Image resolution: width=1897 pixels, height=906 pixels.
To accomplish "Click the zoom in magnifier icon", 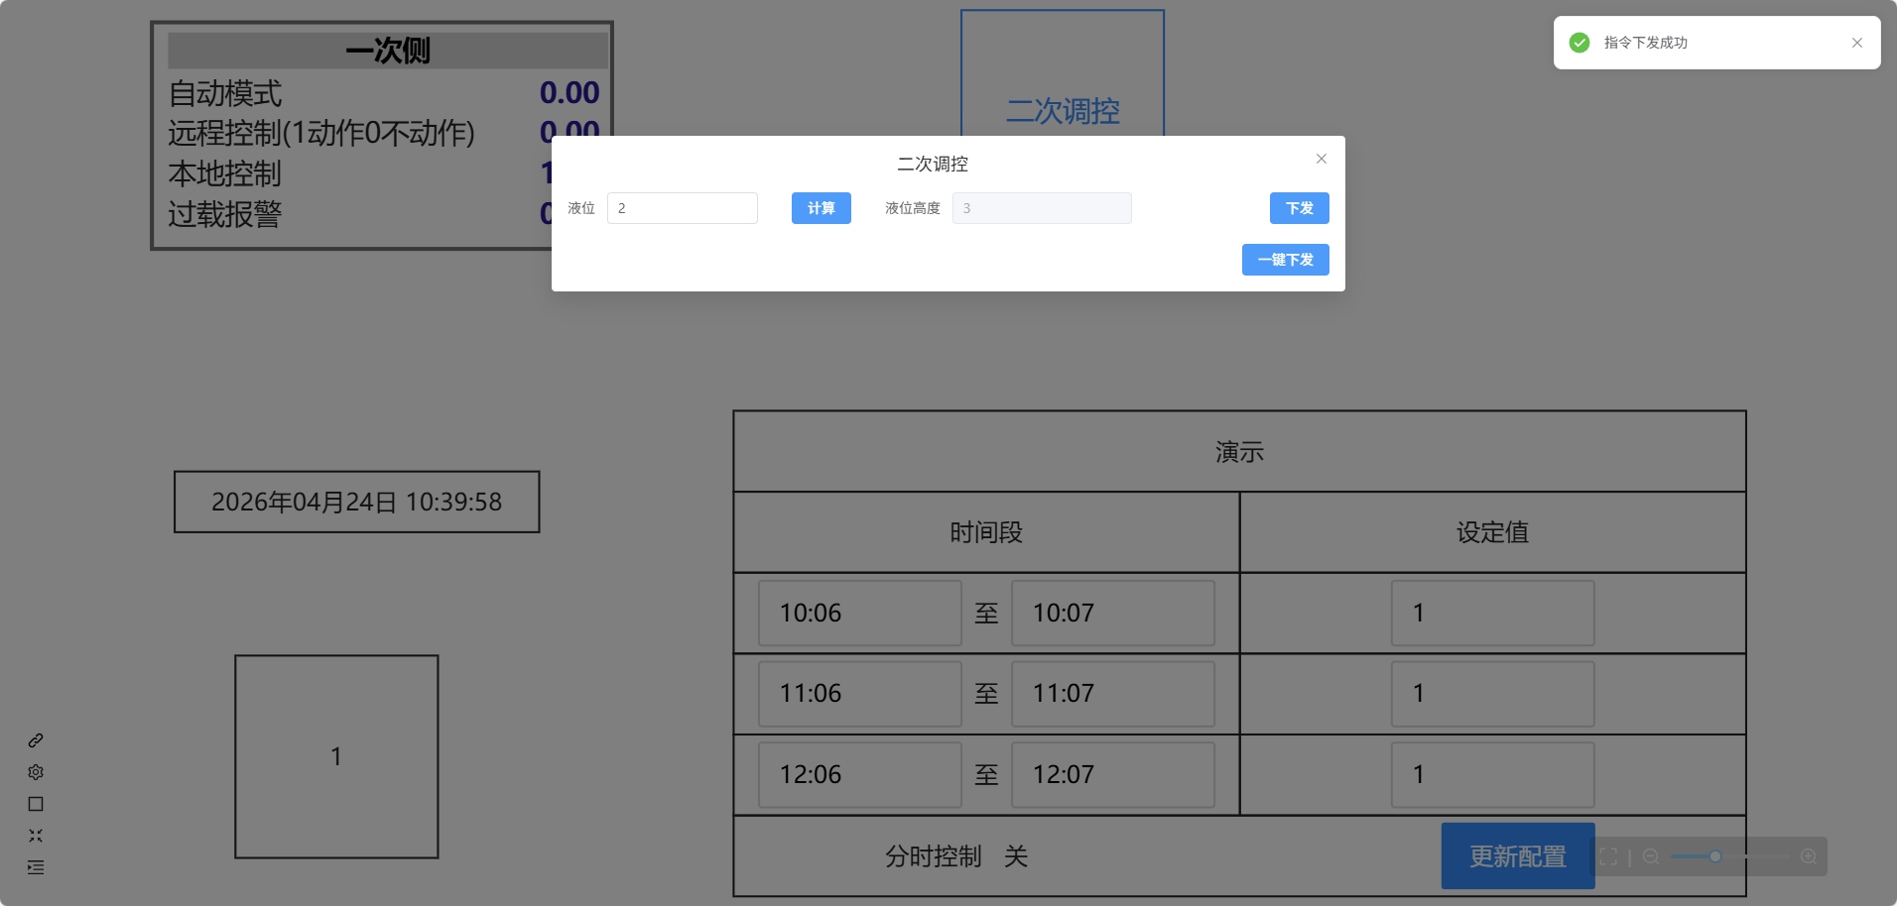I will click(x=1809, y=856).
